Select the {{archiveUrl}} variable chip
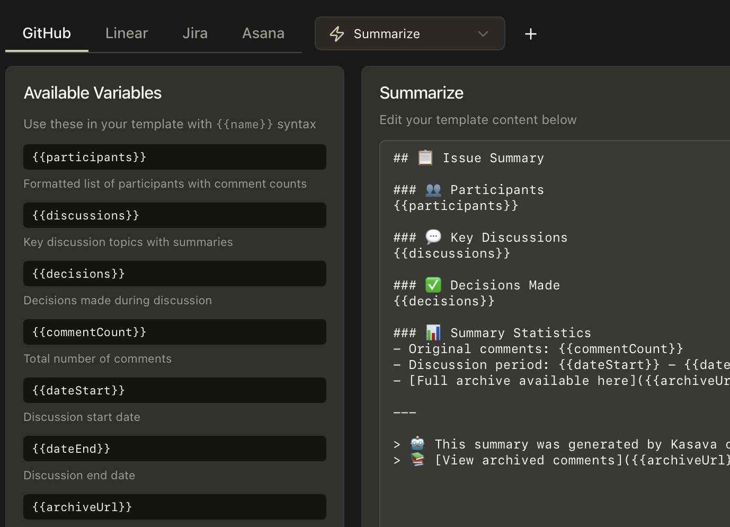 175,507
